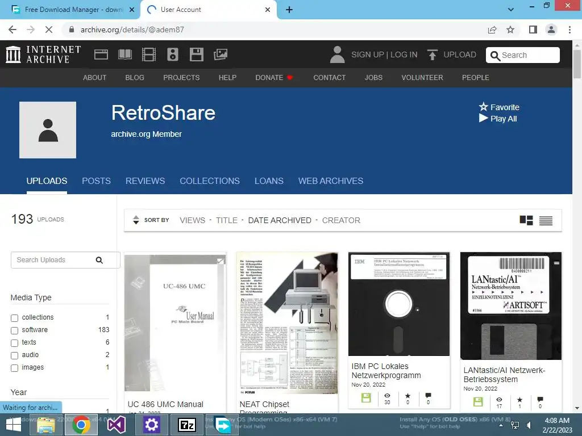Image resolution: width=582 pixels, height=436 pixels.
Task: Open the Audio (speaker) icon in top nav
Action: (x=173, y=54)
